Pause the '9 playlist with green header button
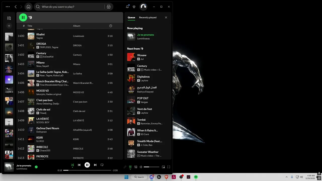This screenshot has height=181, width=322. pyautogui.click(x=23, y=17)
